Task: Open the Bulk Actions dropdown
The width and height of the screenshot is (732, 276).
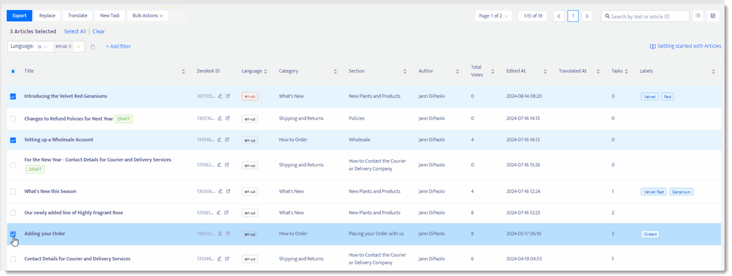Action: coord(148,15)
